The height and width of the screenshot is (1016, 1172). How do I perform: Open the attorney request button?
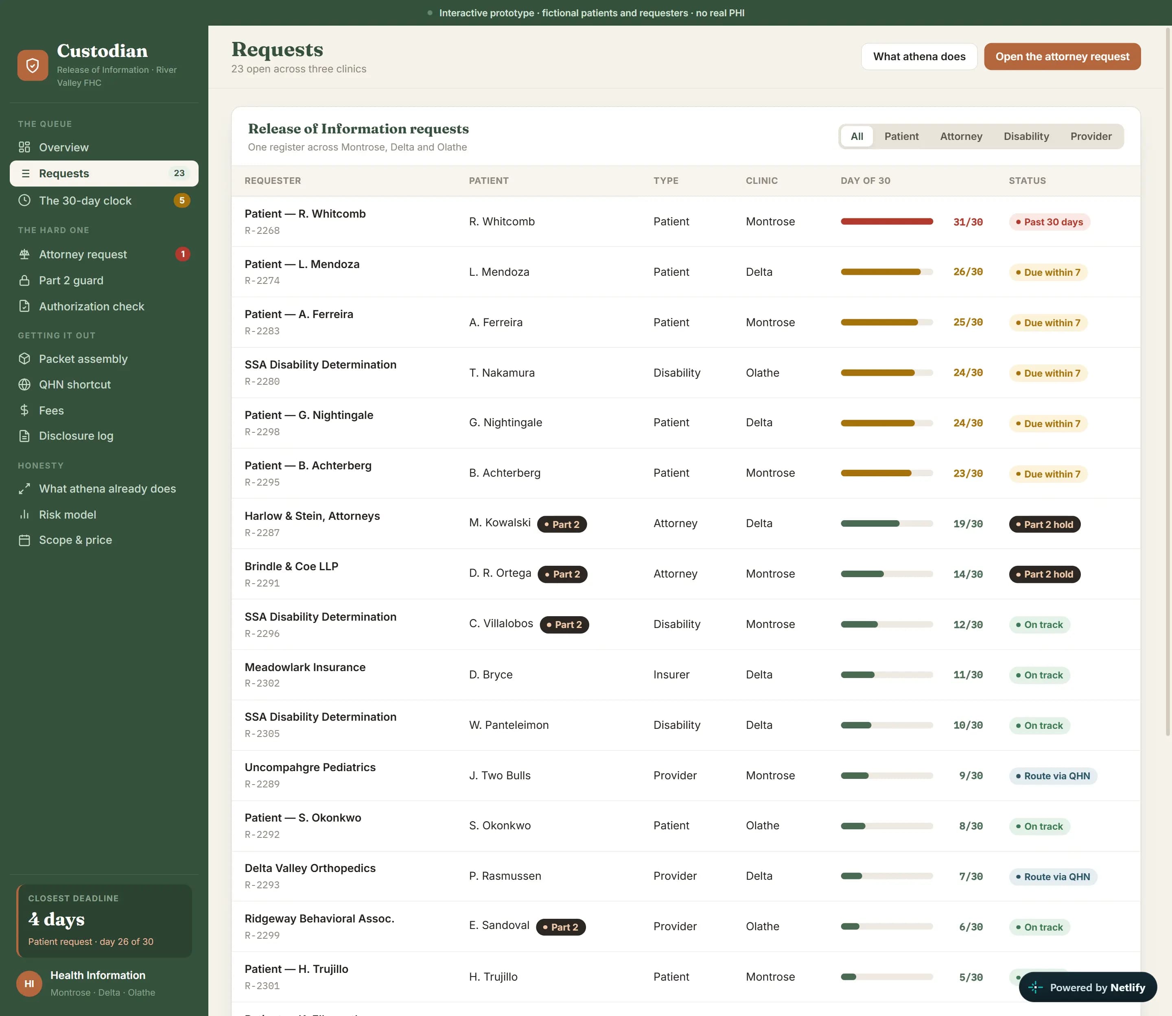[1062, 57]
